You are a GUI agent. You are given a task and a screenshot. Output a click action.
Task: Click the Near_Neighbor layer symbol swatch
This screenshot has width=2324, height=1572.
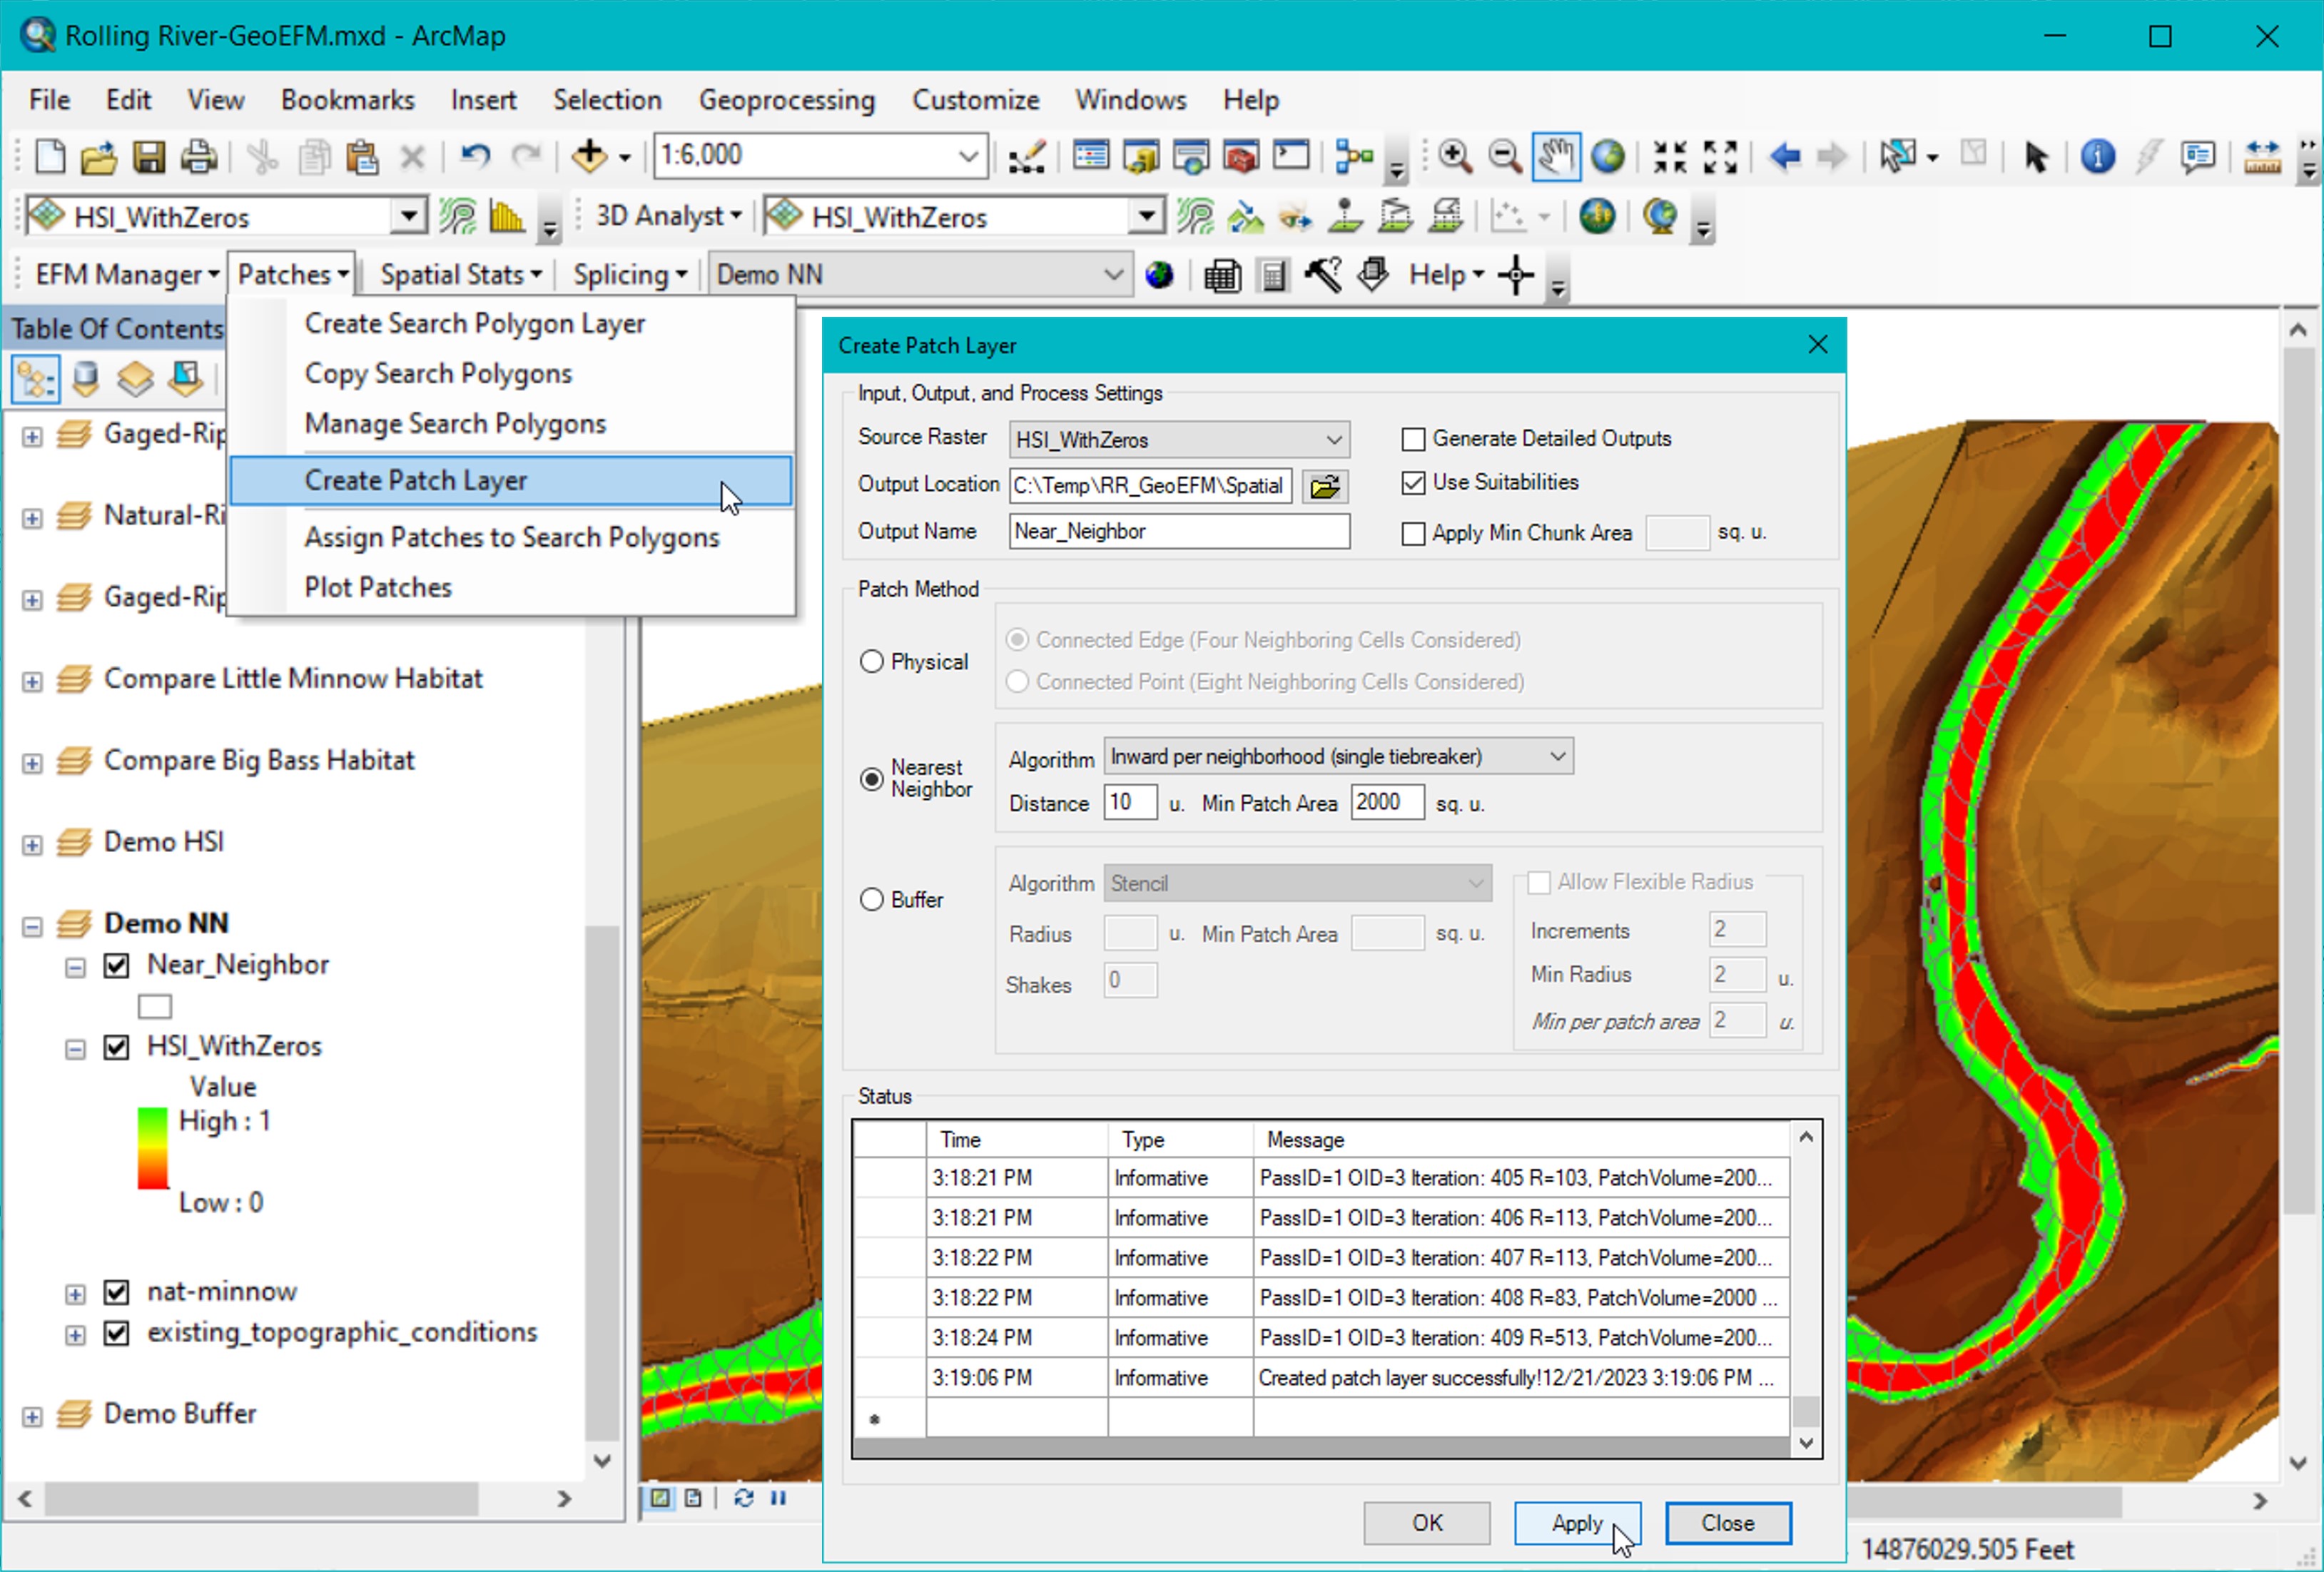[x=155, y=1006]
